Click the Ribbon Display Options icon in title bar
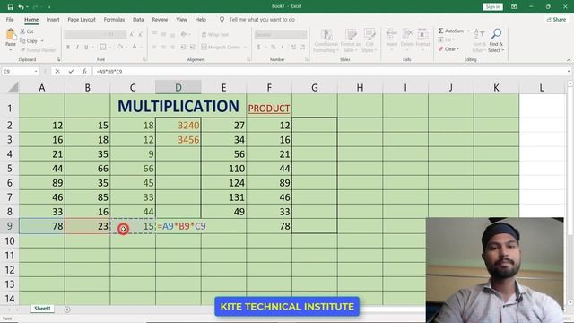Viewport: 574px width, 323px height. 514,6
